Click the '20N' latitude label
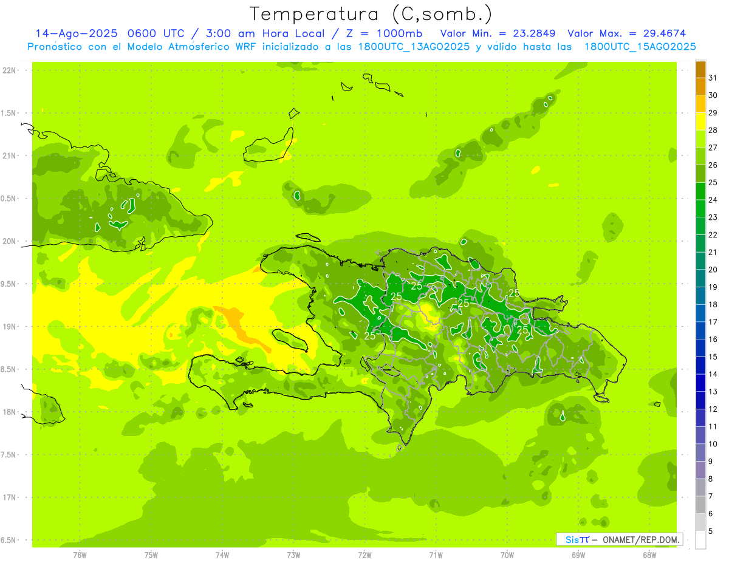Viewport: 729px width, 563px height. point(10,241)
